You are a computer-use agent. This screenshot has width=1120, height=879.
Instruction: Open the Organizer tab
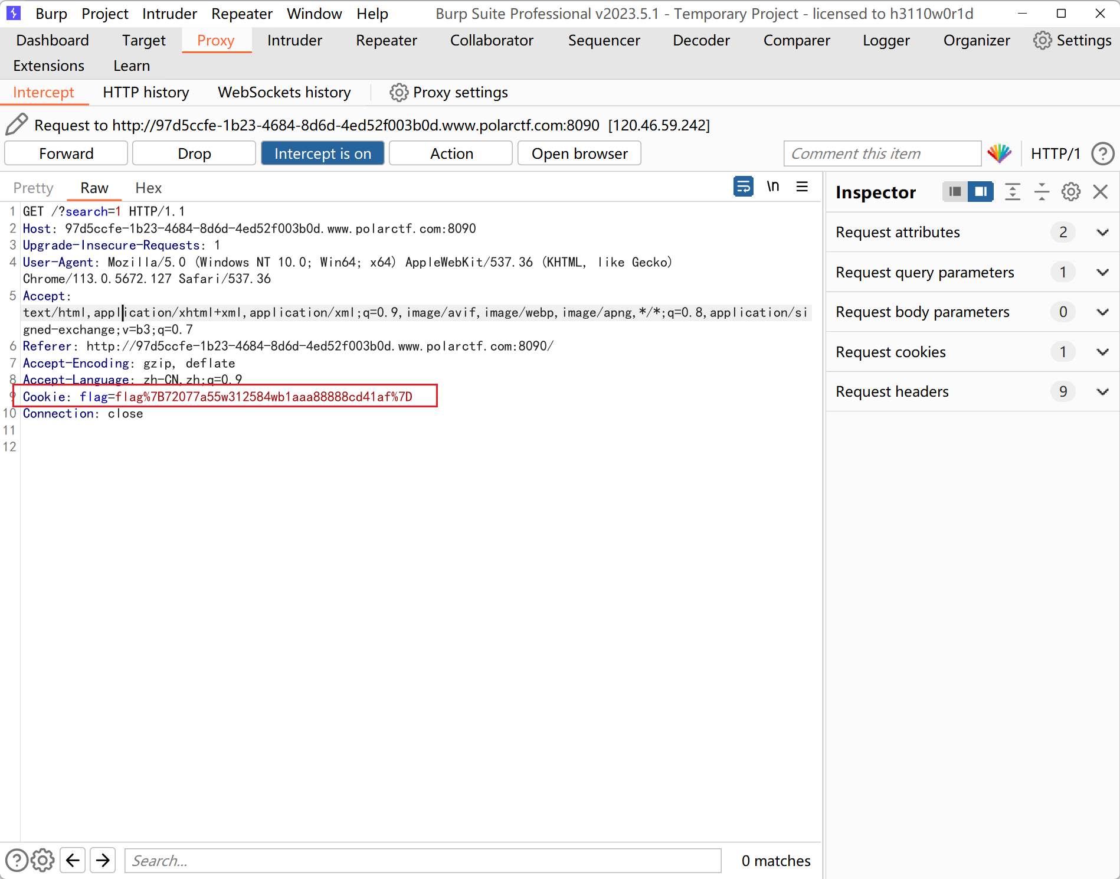[x=977, y=40]
